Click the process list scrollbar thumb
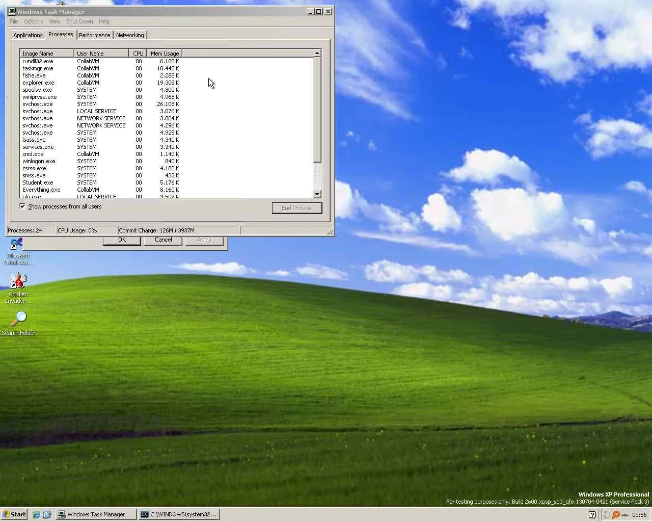 tap(317, 110)
